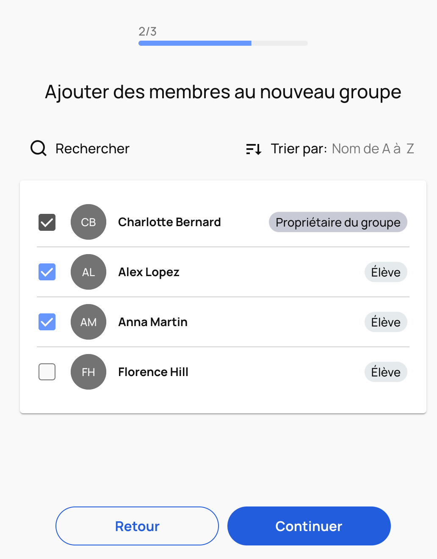The height and width of the screenshot is (559, 437).
Task: Click Anna Martin's AM avatar
Action: (89, 322)
